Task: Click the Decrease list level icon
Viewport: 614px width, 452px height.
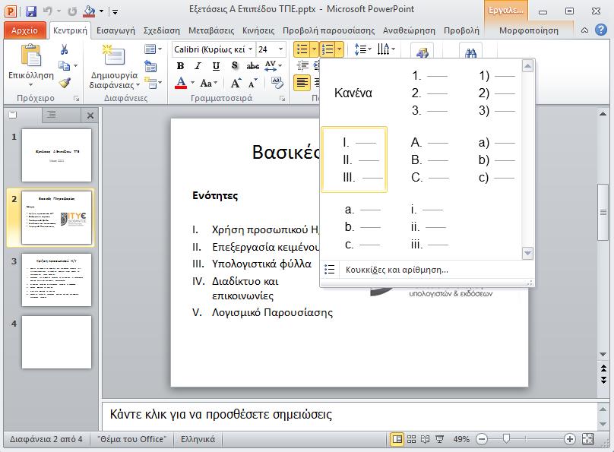Action: point(302,66)
